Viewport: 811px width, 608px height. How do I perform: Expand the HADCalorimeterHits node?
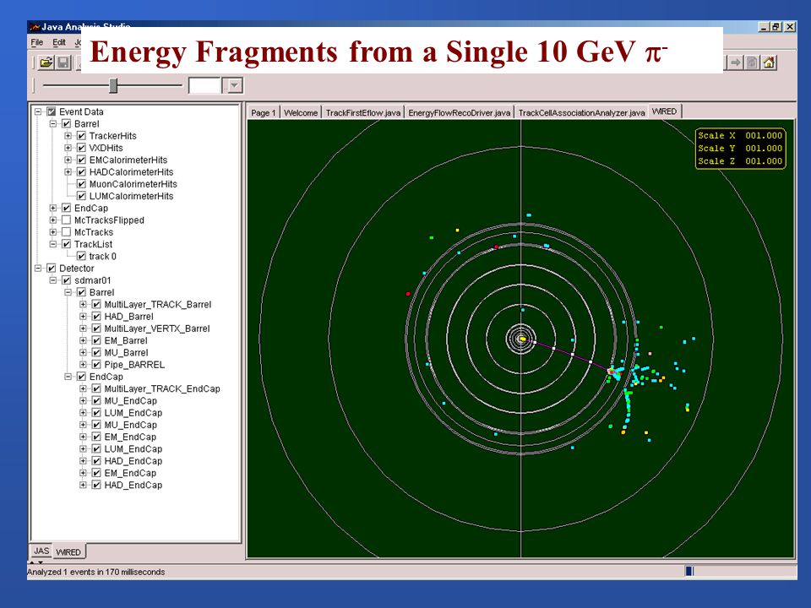(x=68, y=172)
